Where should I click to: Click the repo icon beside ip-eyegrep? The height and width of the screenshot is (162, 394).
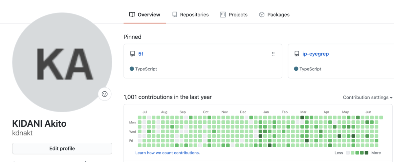pyautogui.click(x=296, y=54)
